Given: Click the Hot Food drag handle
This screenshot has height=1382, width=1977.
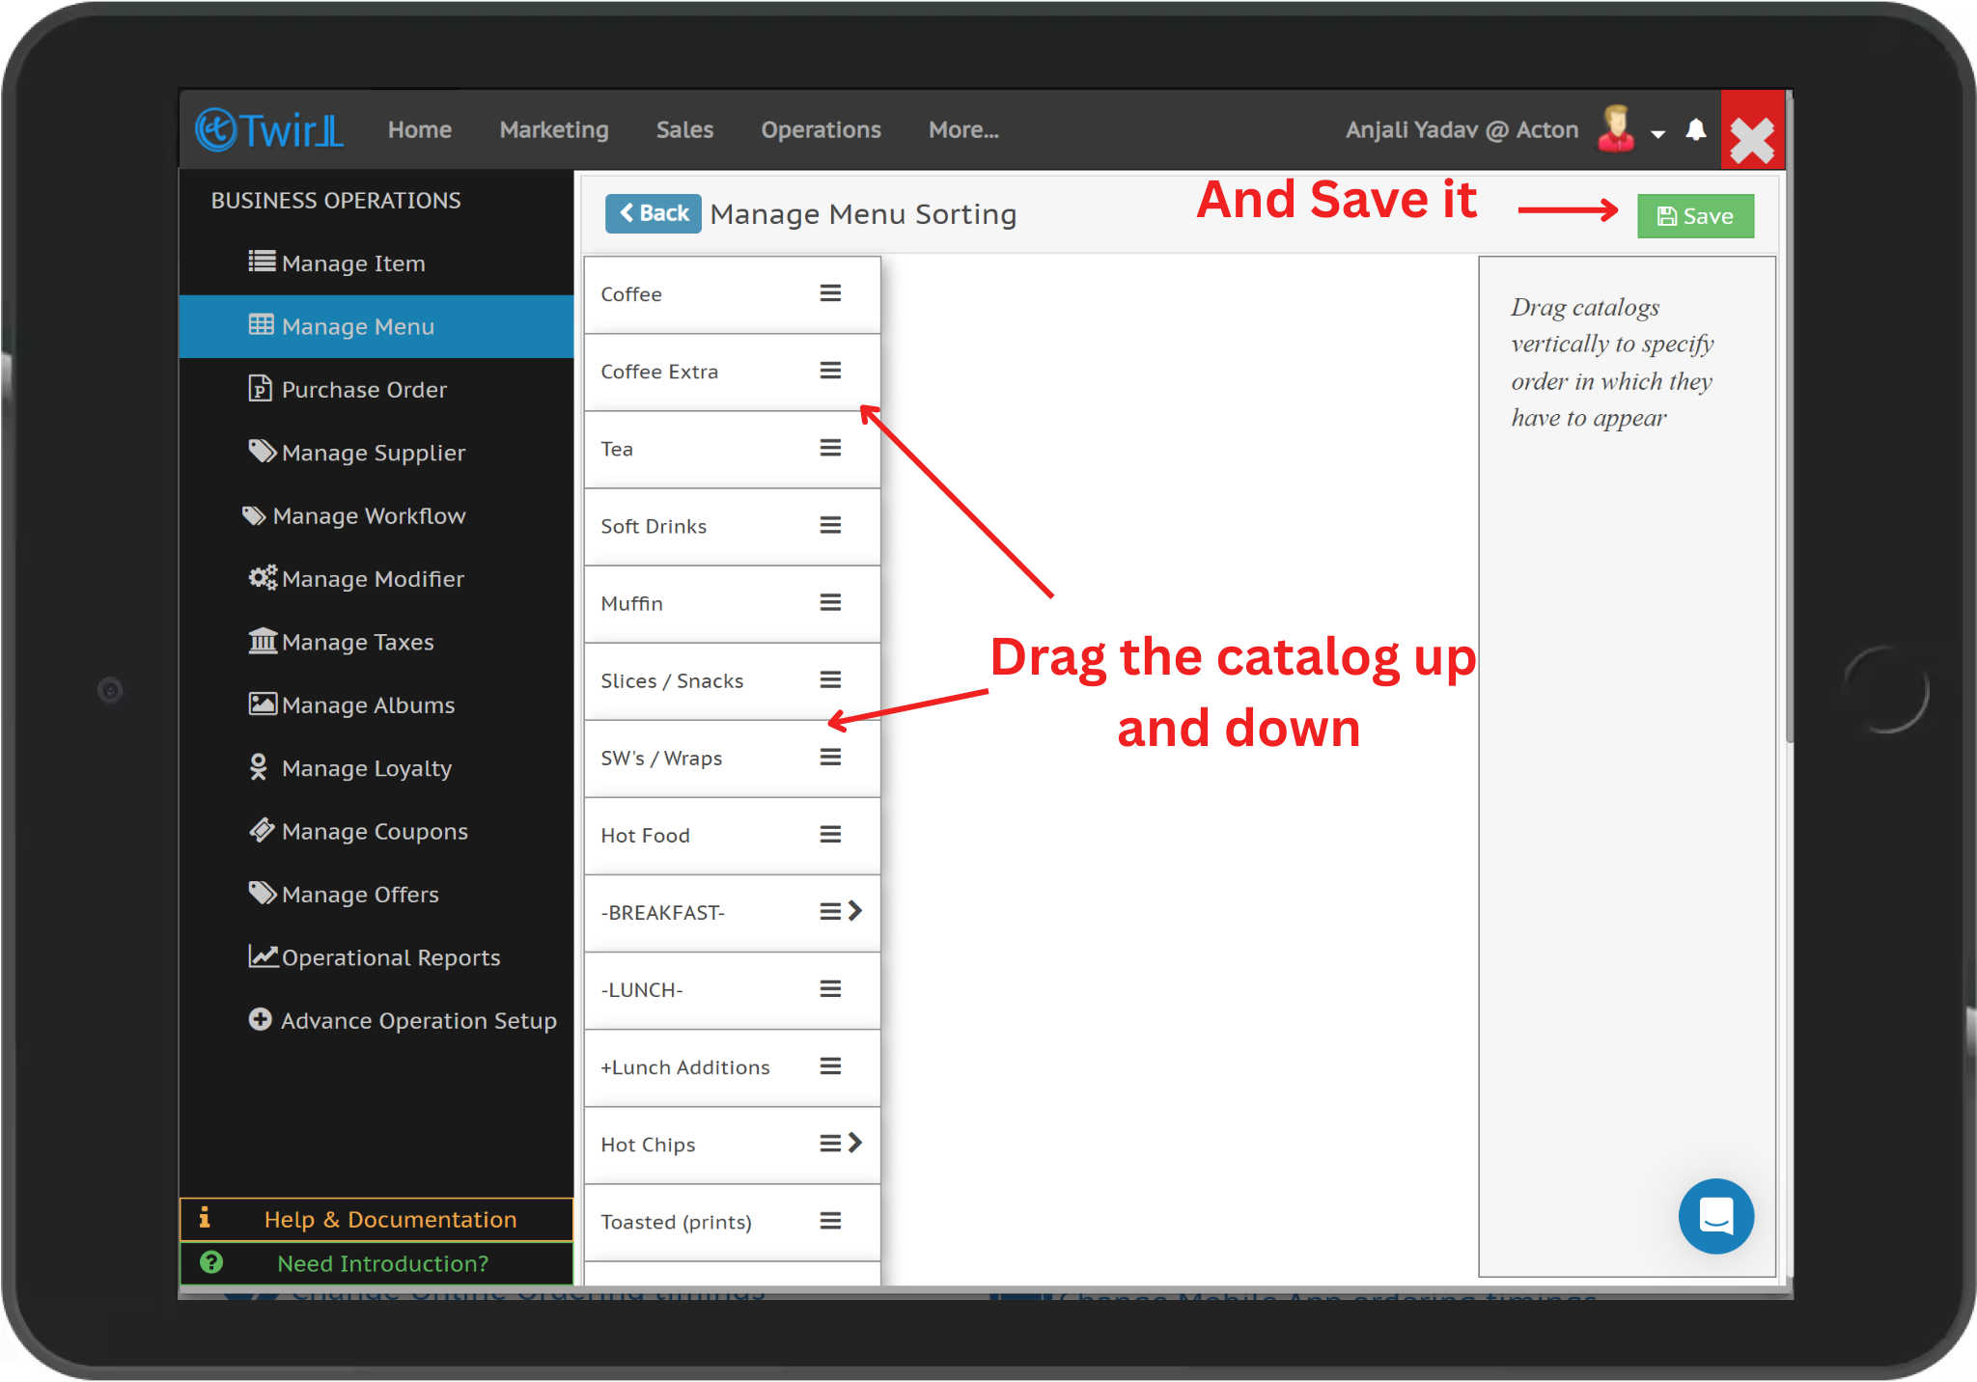Looking at the screenshot, I should pyautogui.click(x=830, y=835).
